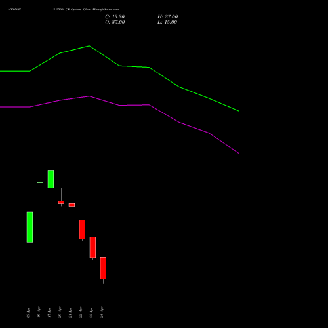The image size is (328, 328).
Task: Click the MPHASI ticker label
Action: click(x=14, y=10)
